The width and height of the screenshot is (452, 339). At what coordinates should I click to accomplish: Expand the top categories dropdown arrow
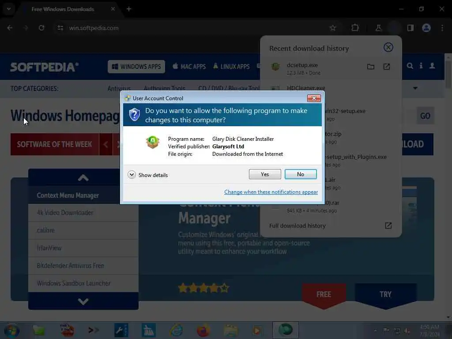[x=415, y=88]
